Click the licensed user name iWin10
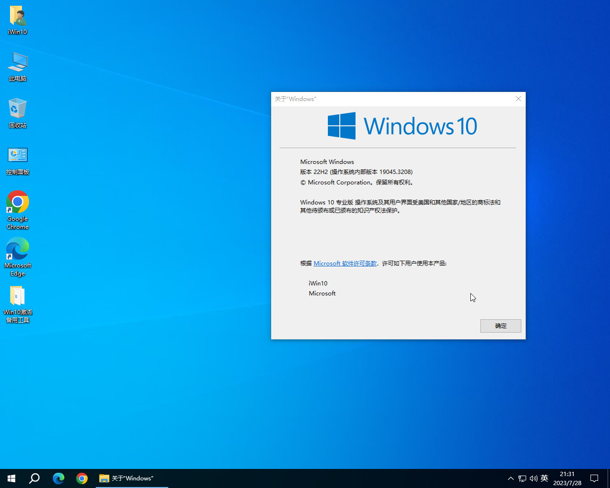The width and height of the screenshot is (610, 488). pyautogui.click(x=318, y=284)
